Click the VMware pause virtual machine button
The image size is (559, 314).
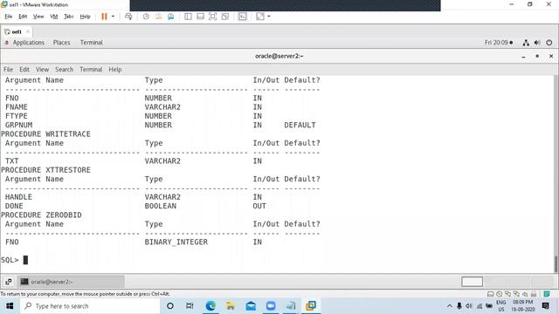[x=104, y=17]
